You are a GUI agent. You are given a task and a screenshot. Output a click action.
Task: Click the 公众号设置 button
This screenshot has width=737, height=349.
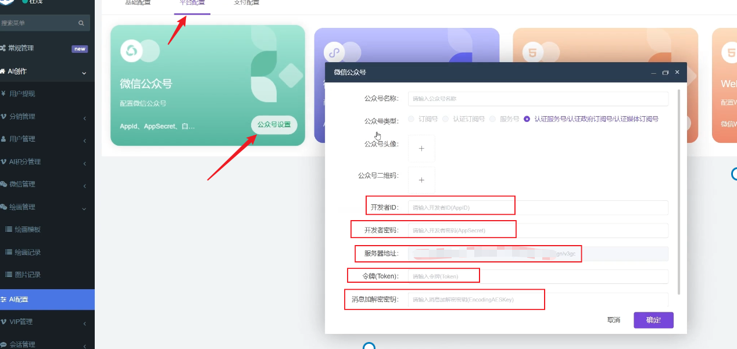click(274, 125)
